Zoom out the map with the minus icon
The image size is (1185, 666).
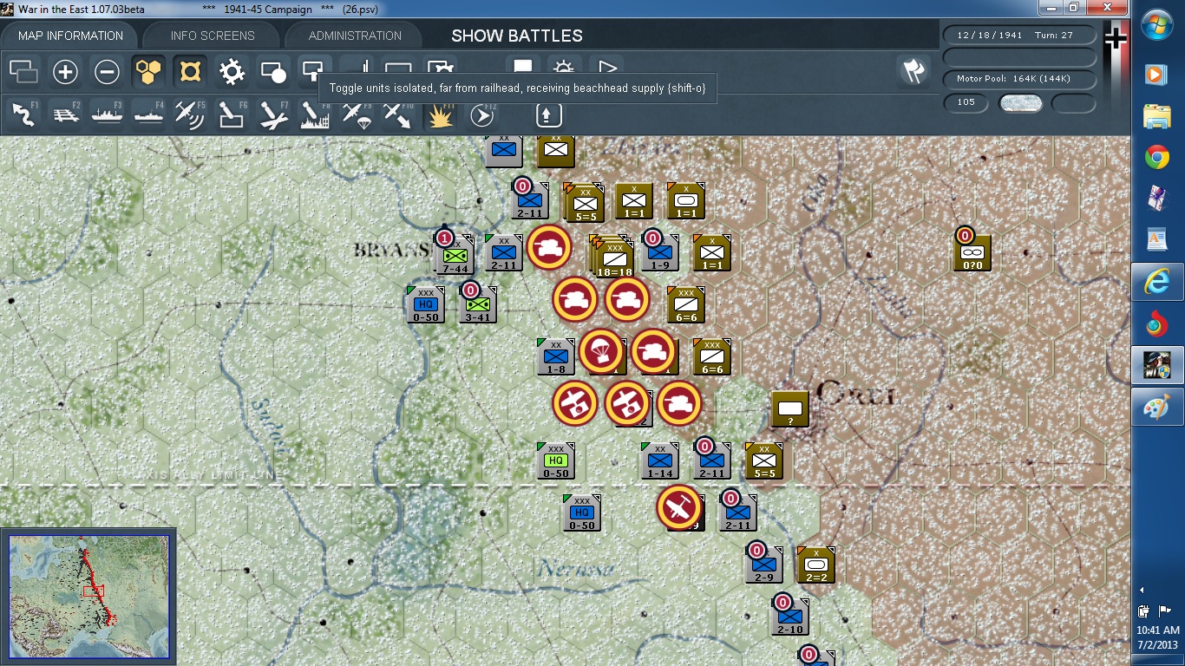107,71
